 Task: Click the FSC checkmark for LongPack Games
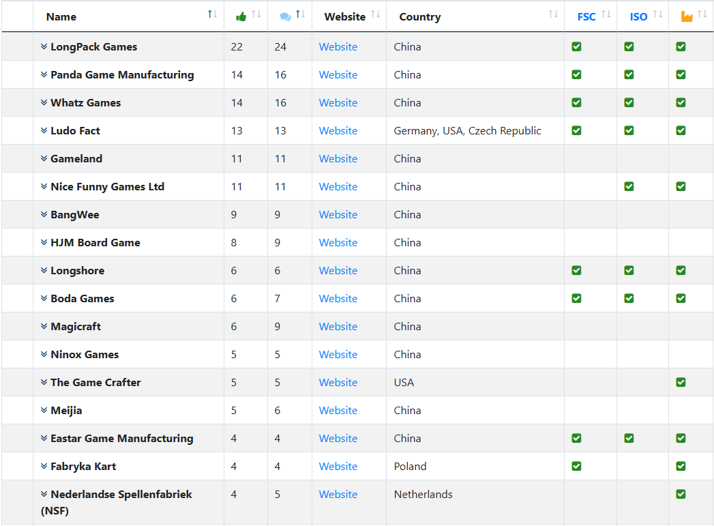pos(577,47)
